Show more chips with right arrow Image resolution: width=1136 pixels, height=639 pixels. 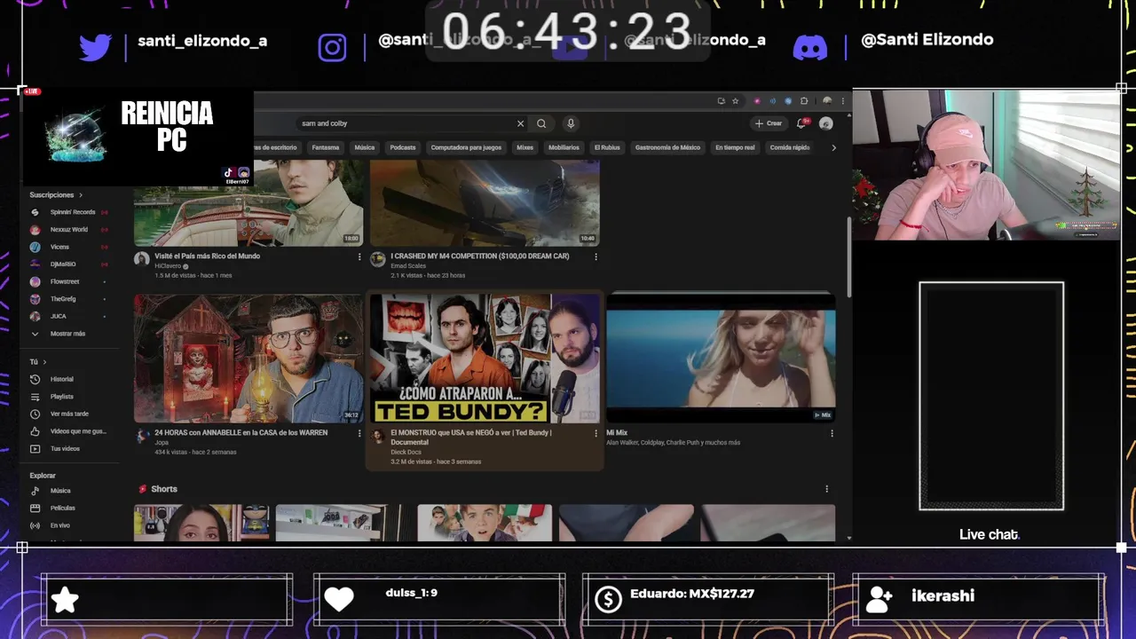pyautogui.click(x=833, y=147)
